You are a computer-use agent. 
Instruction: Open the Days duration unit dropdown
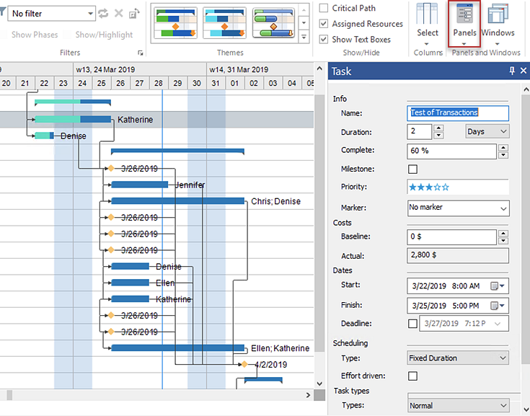tap(487, 131)
